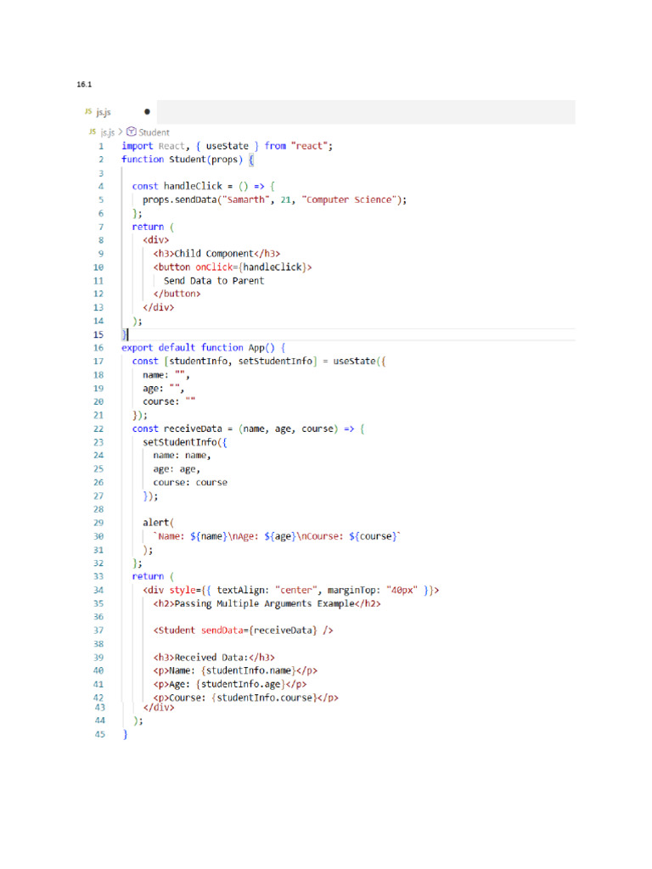Click '{studentInfo.course}' on line 42
Screen dimensions: 652x869
click(x=265, y=698)
